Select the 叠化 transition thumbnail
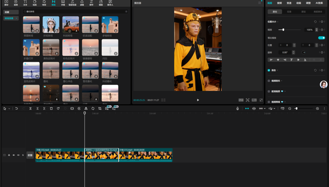This screenshot has height=187, width=329. [51, 70]
